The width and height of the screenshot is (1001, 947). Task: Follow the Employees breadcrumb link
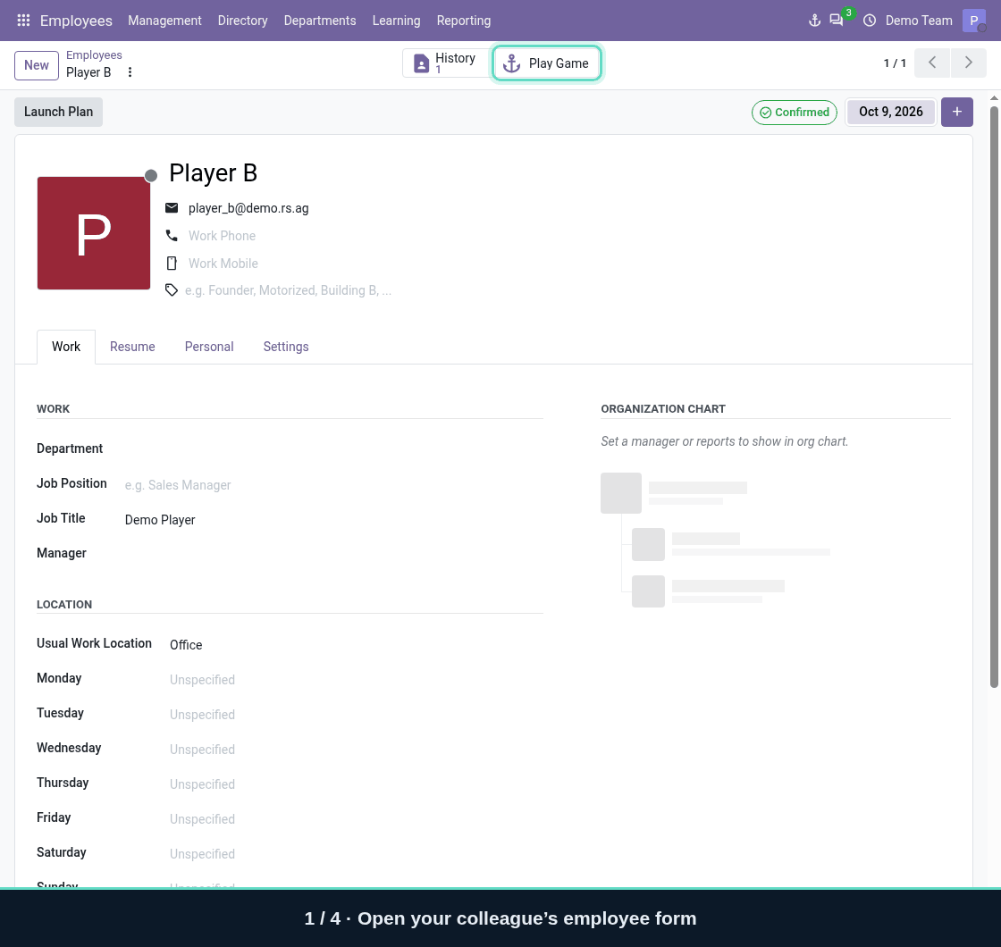tap(94, 54)
